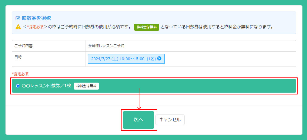Screen dimensions: 307x140
Task: Remove the 2024/7/27 date chip with x icon
Action: [159, 59]
